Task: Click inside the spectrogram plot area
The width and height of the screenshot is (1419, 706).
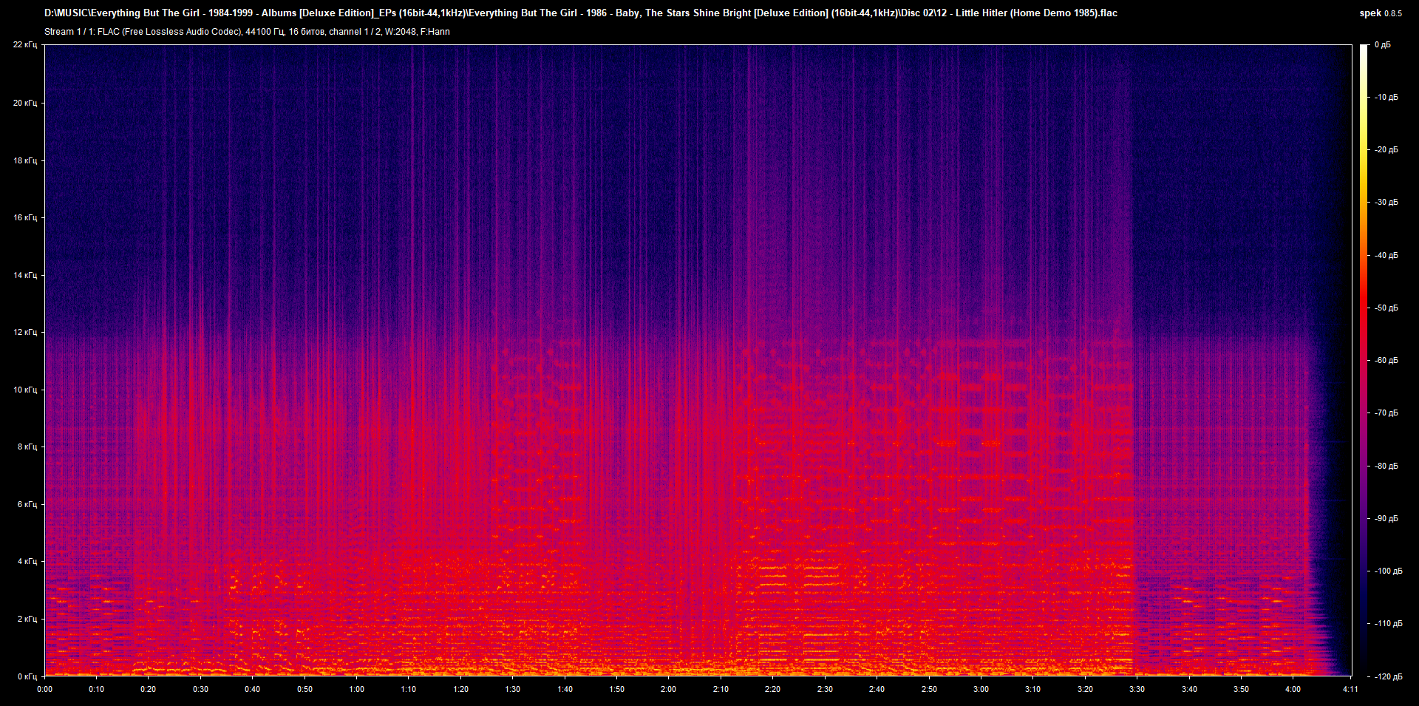Action: [x=698, y=360]
